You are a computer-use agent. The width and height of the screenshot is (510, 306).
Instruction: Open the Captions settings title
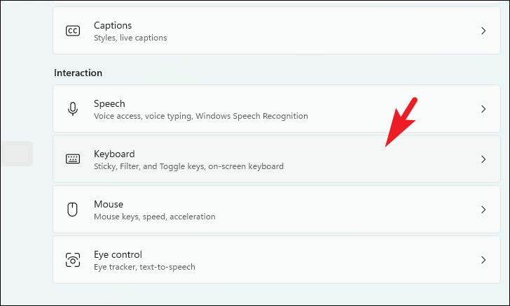(x=113, y=25)
